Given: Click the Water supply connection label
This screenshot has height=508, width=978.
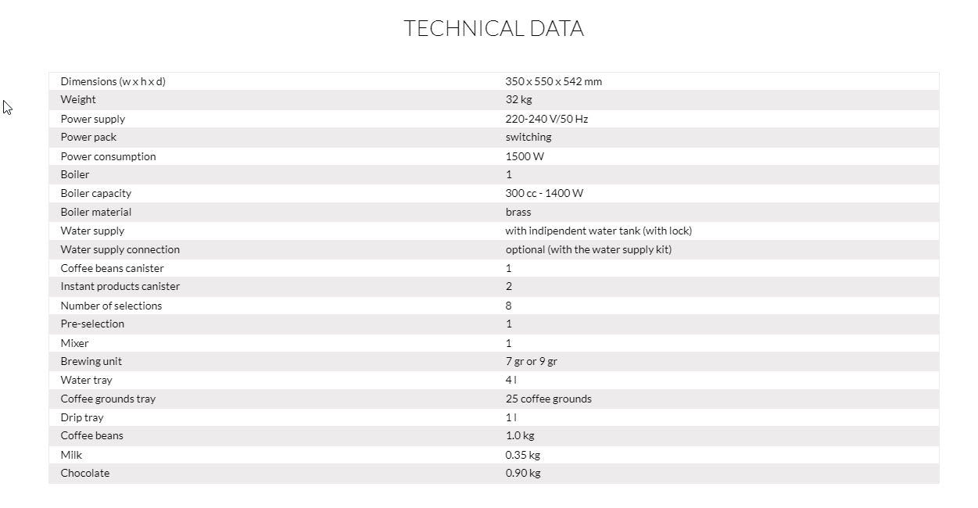Looking at the screenshot, I should point(120,249).
